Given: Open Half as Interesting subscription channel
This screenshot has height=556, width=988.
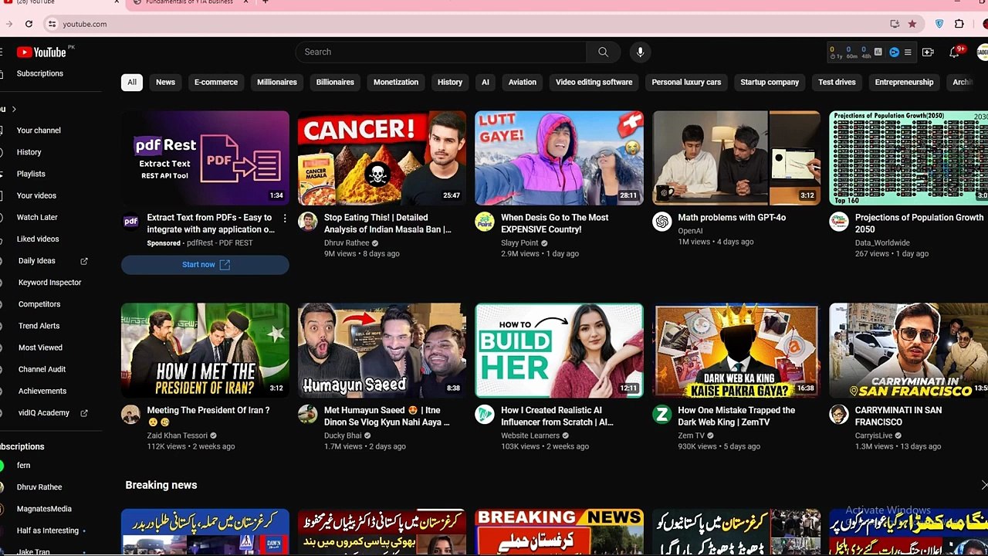Looking at the screenshot, I should pos(48,531).
